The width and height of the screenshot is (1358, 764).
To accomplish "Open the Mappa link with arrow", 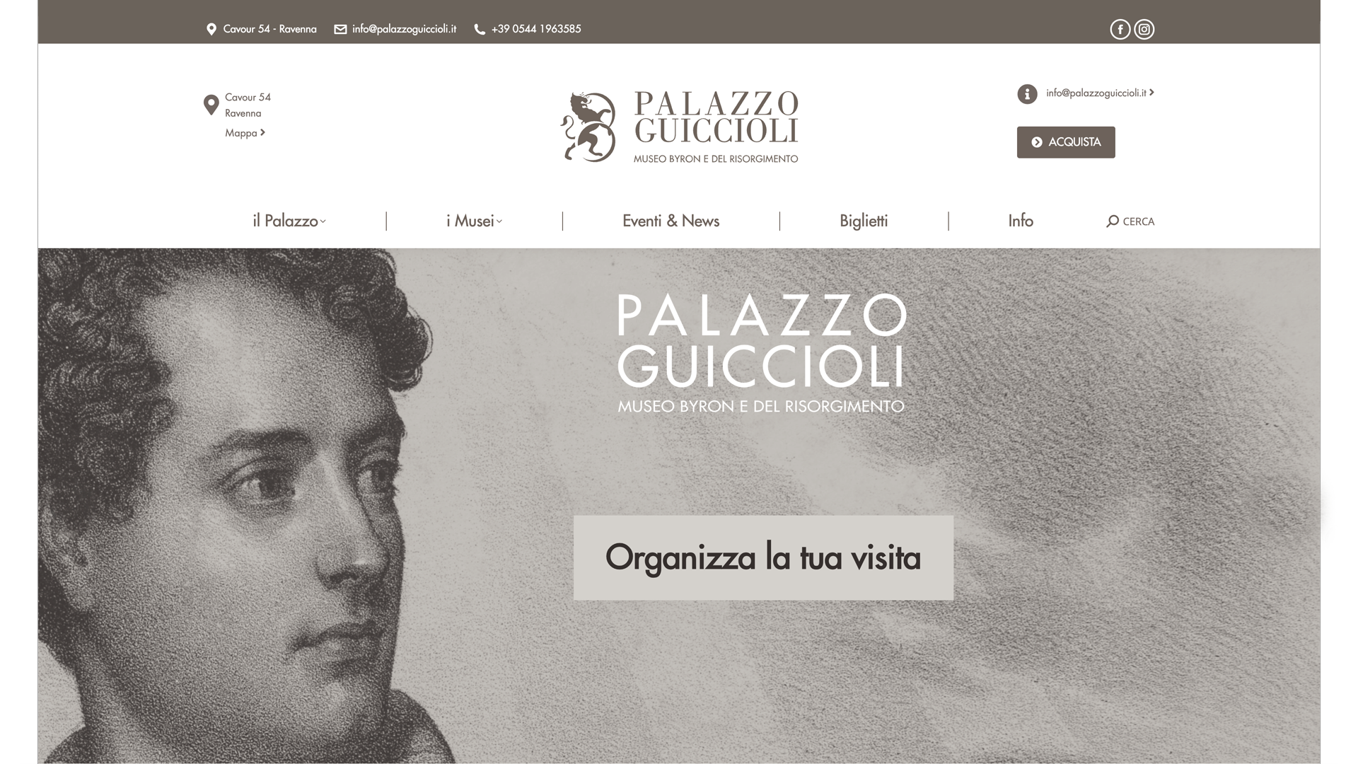I will point(245,133).
